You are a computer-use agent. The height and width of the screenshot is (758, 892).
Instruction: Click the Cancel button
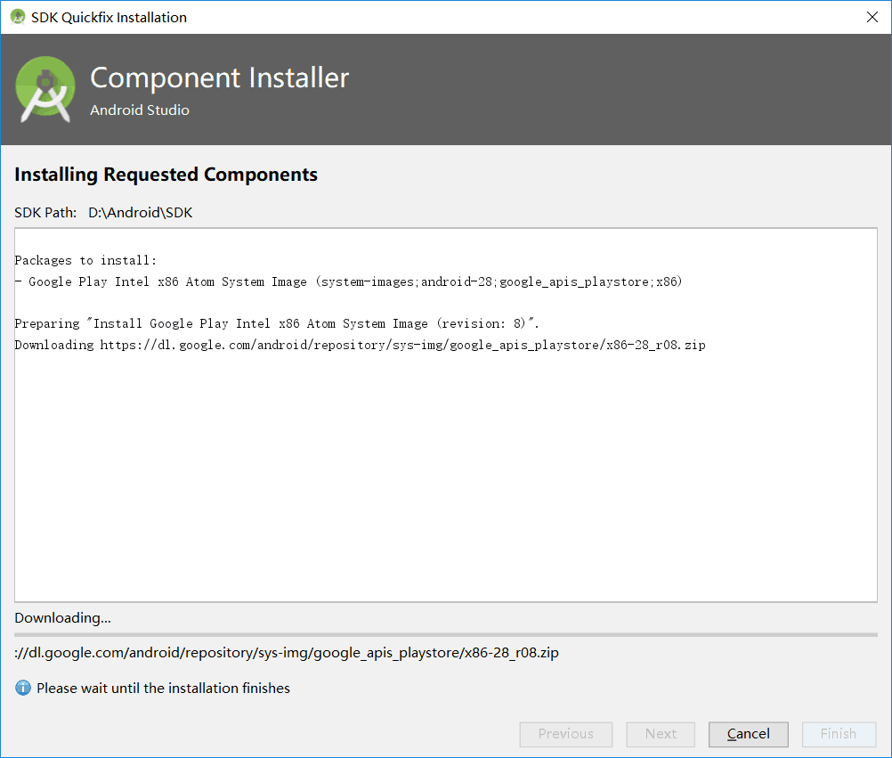(x=748, y=734)
